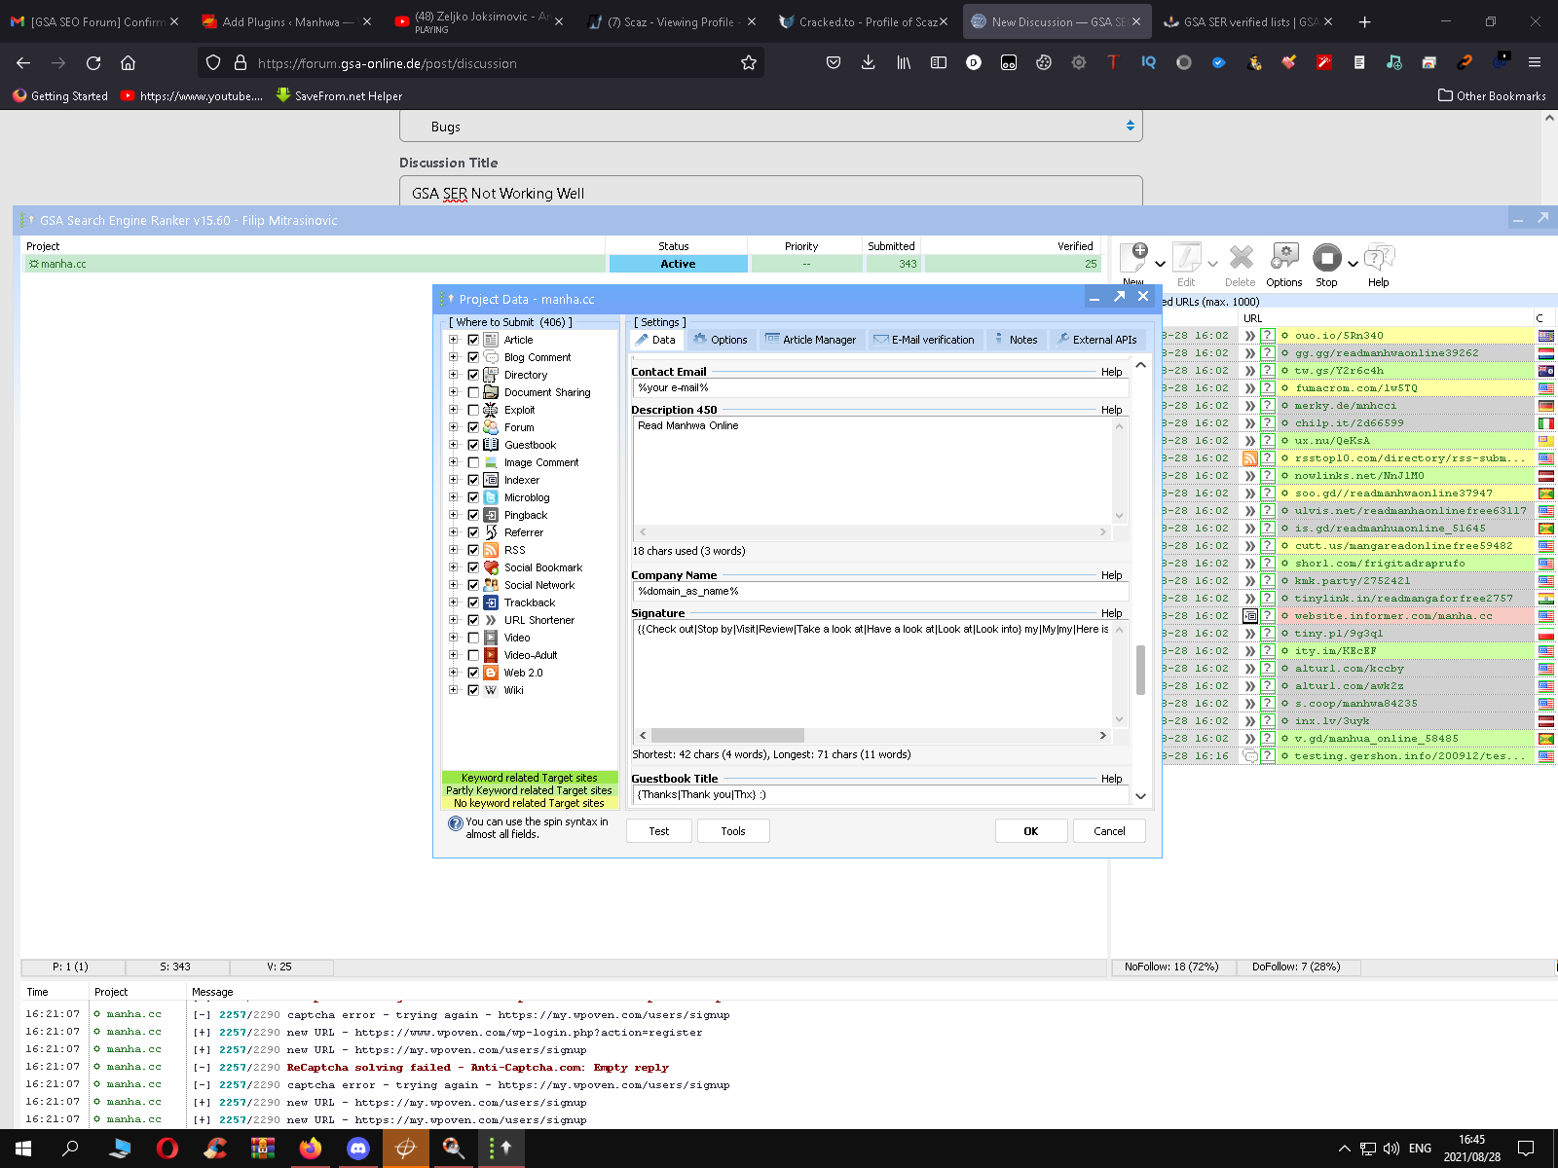Toggle the Forum checkbox
The height and width of the screenshot is (1168, 1558).
click(473, 427)
